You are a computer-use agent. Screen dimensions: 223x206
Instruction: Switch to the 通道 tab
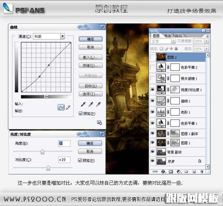pyautogui.click(x=167, y=35)
